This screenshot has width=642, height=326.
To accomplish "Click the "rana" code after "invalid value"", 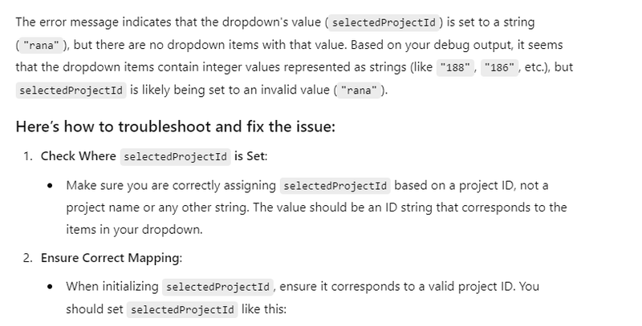I will [x=359, y=90].
